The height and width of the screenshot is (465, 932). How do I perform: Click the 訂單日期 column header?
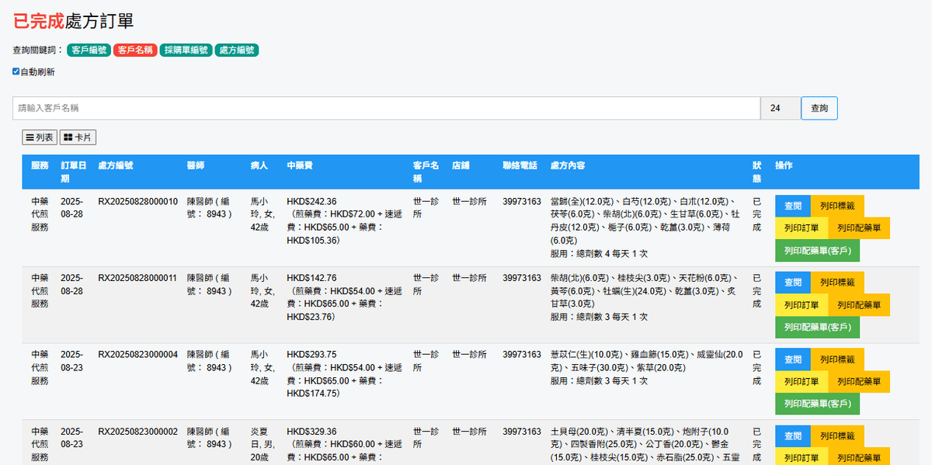click(x=71, y=172)
